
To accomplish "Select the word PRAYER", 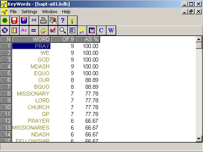I will (x=39, y=121).
